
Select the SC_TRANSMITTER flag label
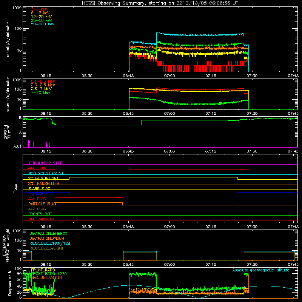44,183
